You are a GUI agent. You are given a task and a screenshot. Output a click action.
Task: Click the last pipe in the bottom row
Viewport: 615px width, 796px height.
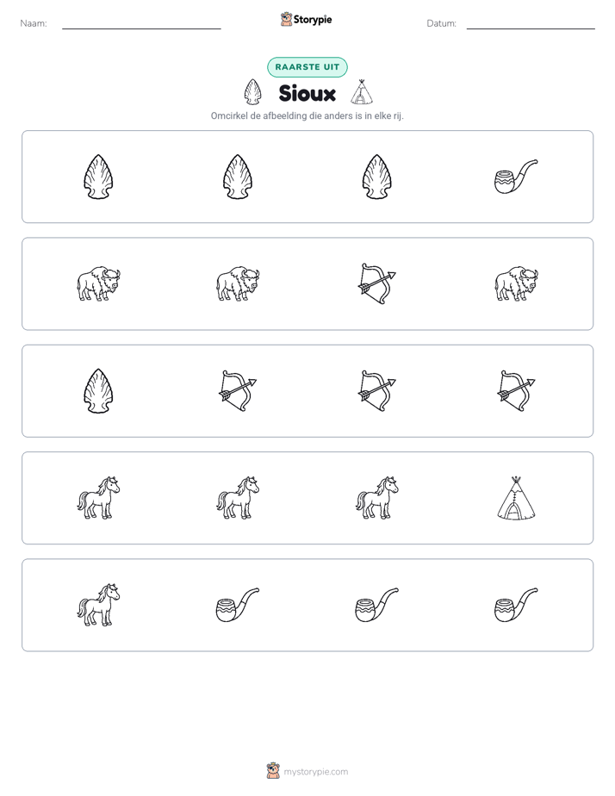click(516, 605)
